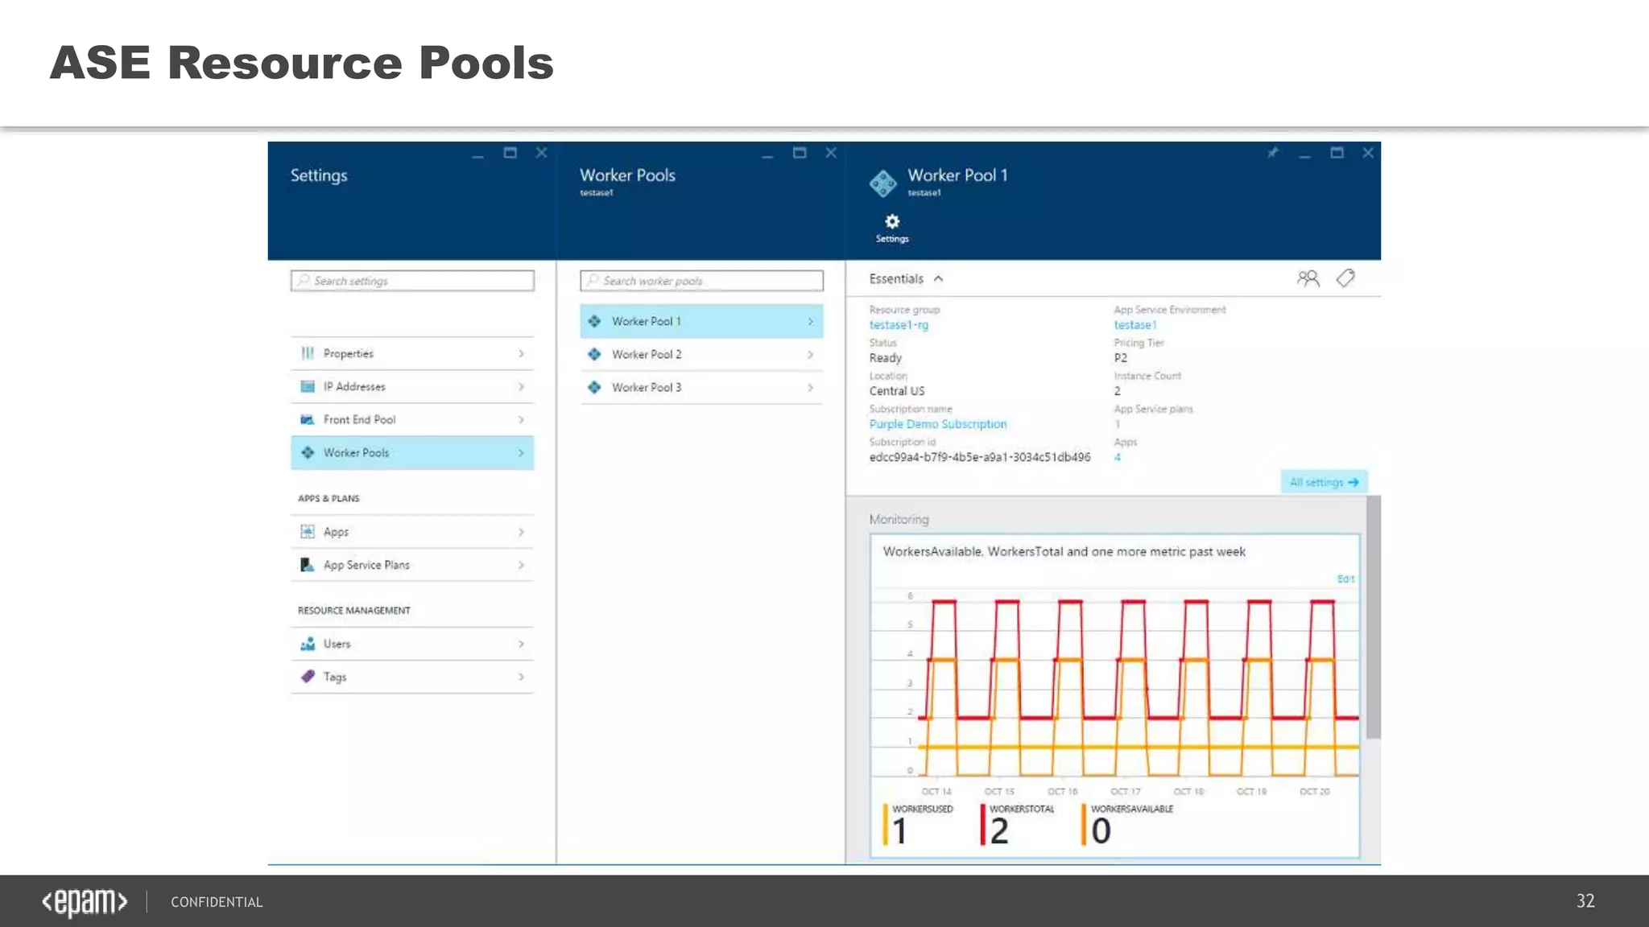Click the users/roles icon in Essentials bar
Screen dimensions: 1649x927
[1308, 278]
